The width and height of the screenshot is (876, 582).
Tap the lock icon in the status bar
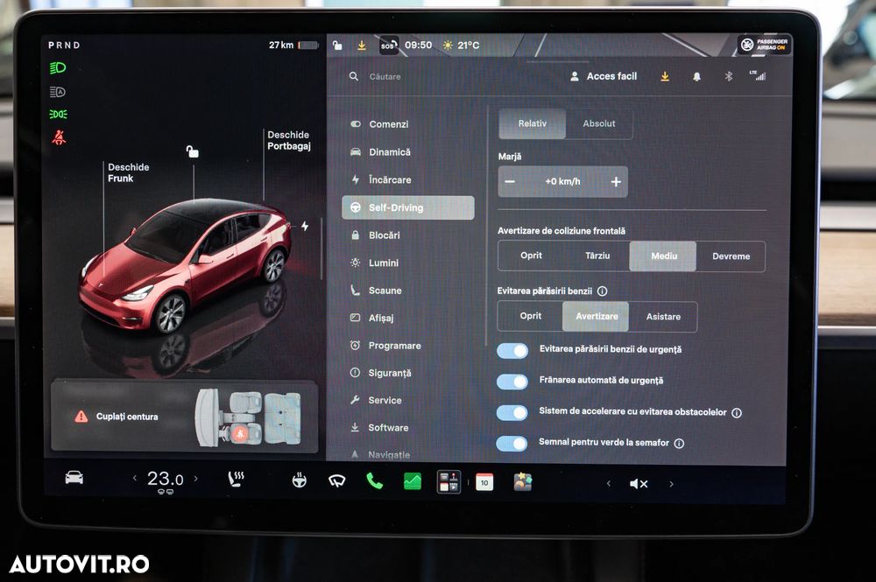coord(337,45)
